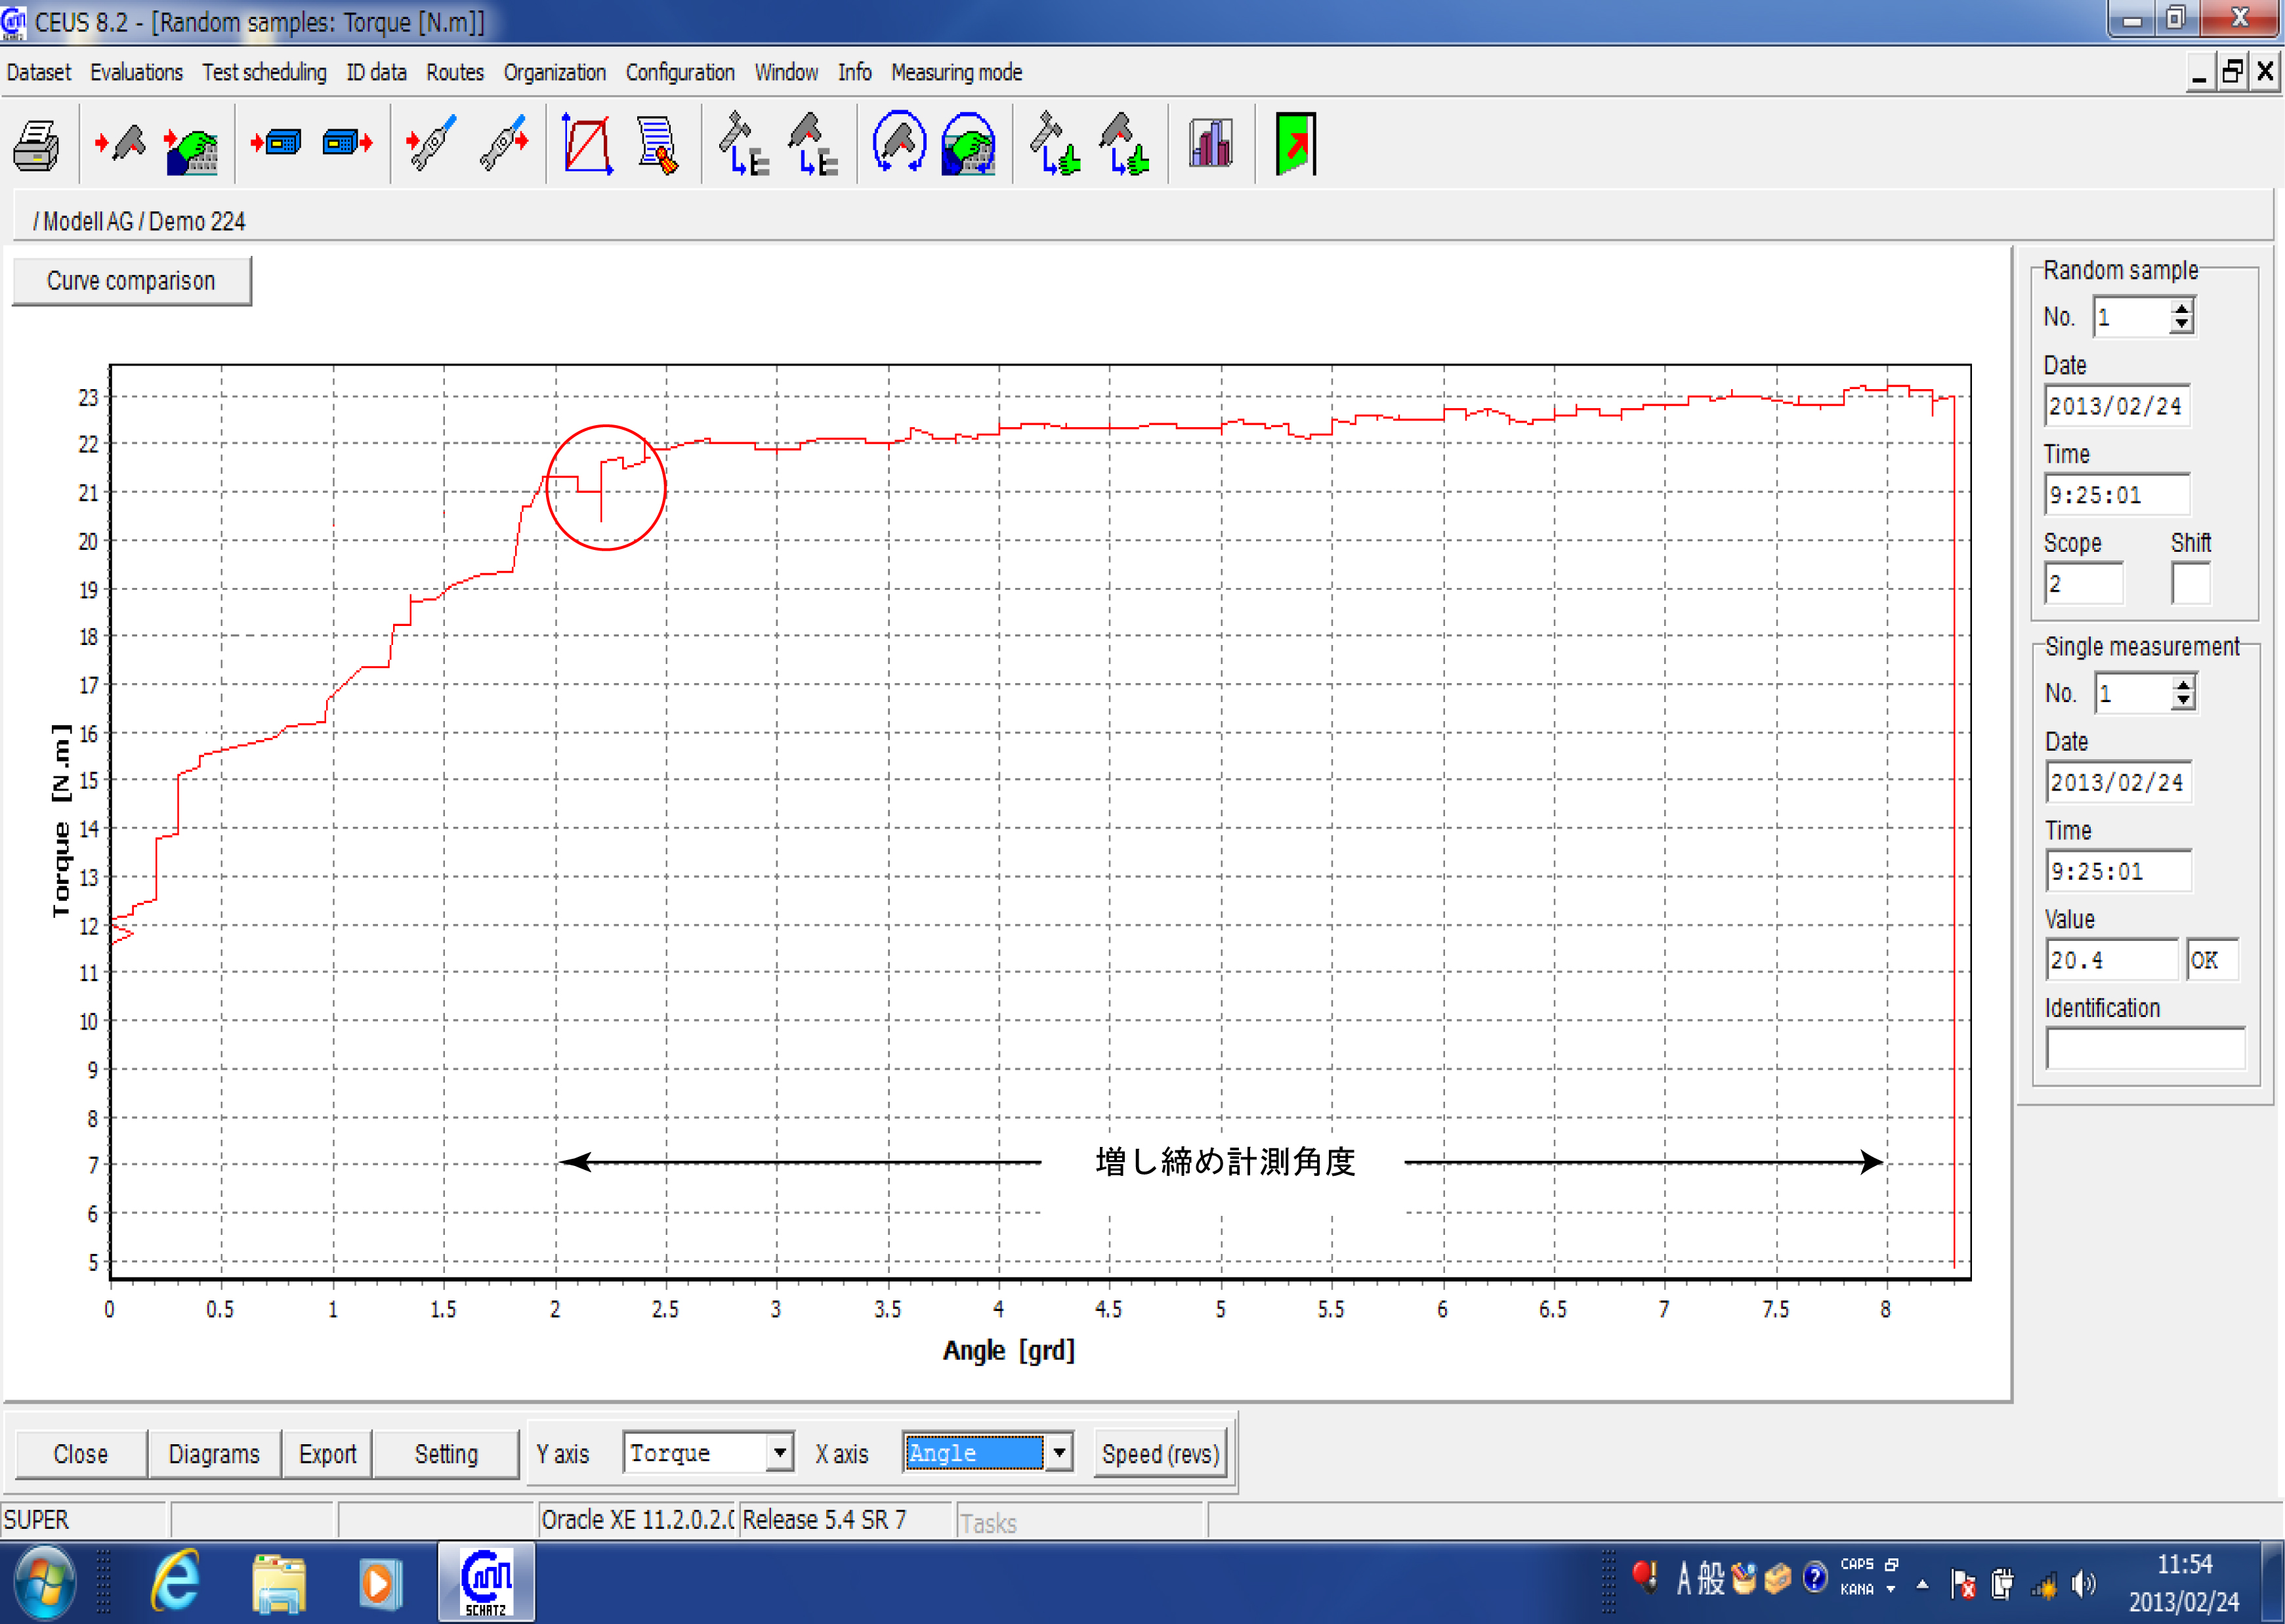Viewport: 2285px width, 1624px height.
Task: Click the Single measurement Date field
Action: [x=2119, y=782]
